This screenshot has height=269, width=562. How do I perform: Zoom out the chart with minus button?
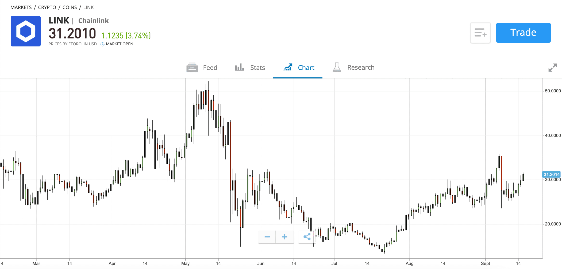click(267, 237)
